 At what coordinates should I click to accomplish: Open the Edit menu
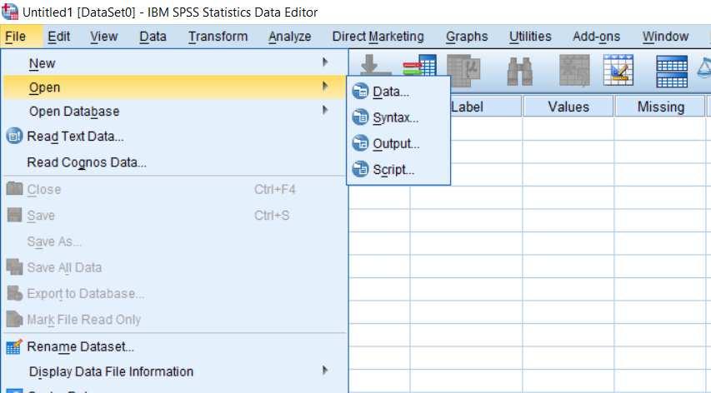coord(59,37)
